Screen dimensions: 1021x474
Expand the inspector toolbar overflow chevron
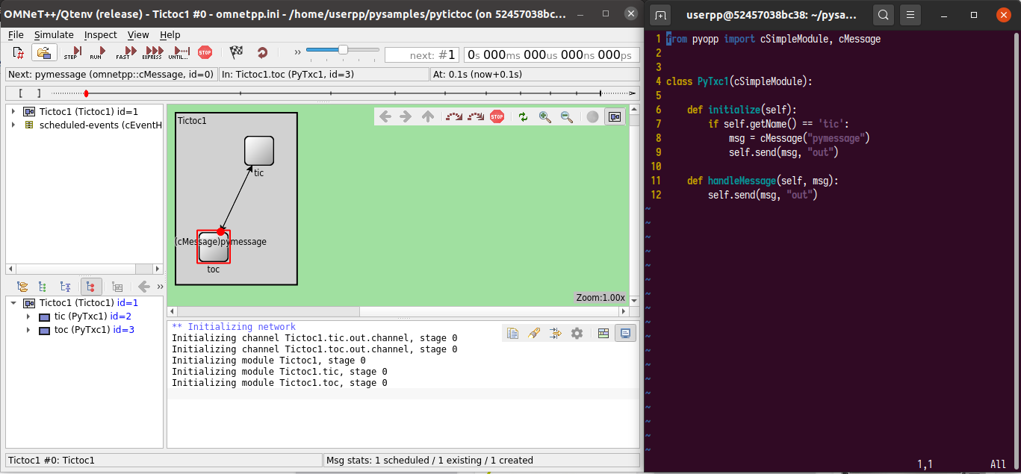[158, 287]
